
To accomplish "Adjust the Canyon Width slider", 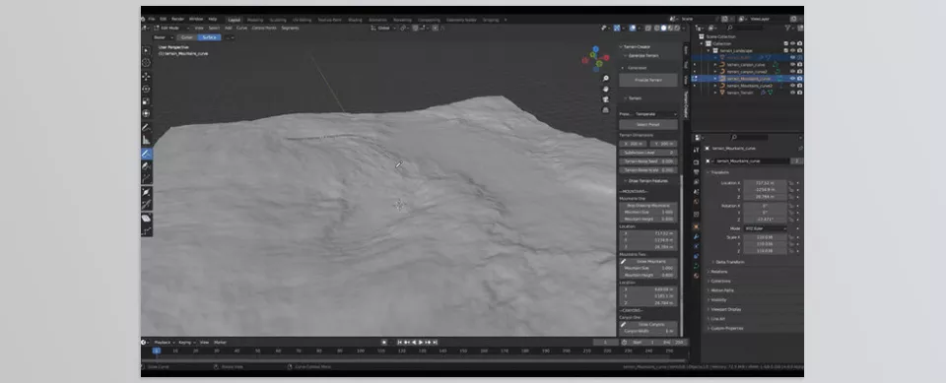I will coord(648,331).
